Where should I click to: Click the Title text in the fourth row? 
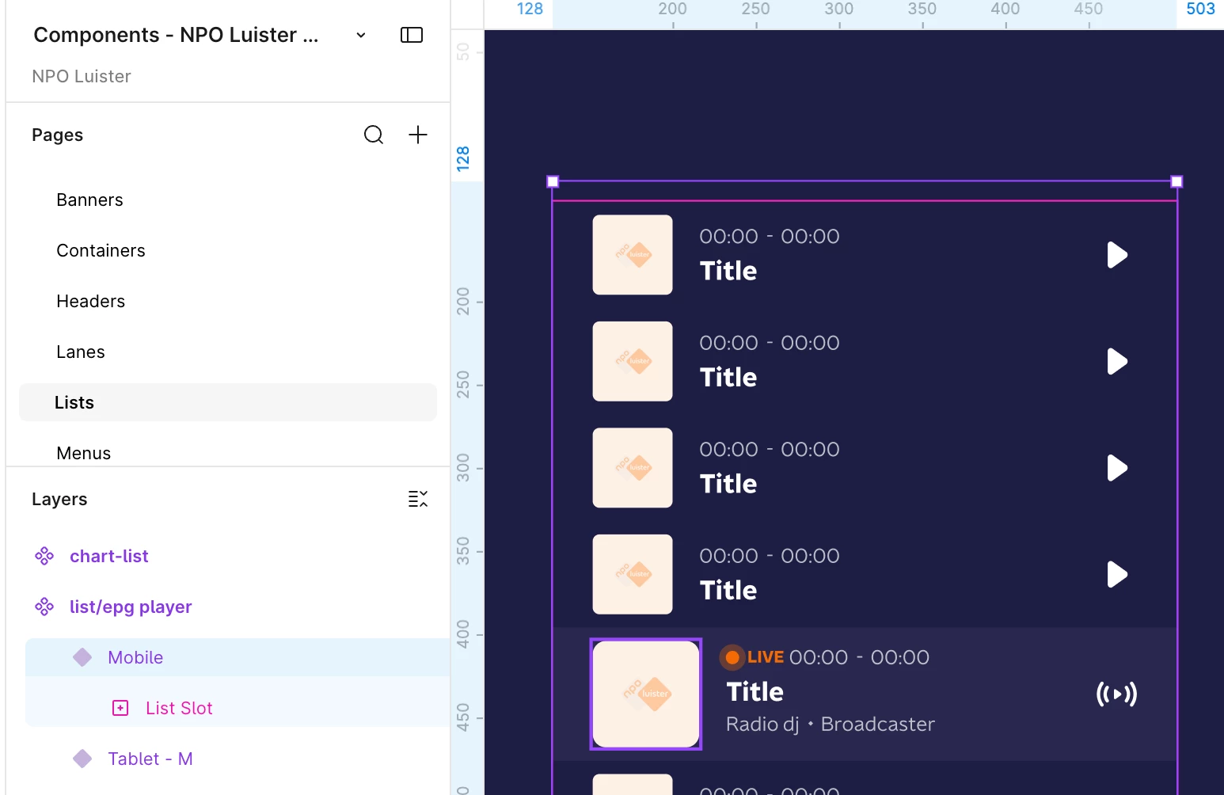point(728,590)
